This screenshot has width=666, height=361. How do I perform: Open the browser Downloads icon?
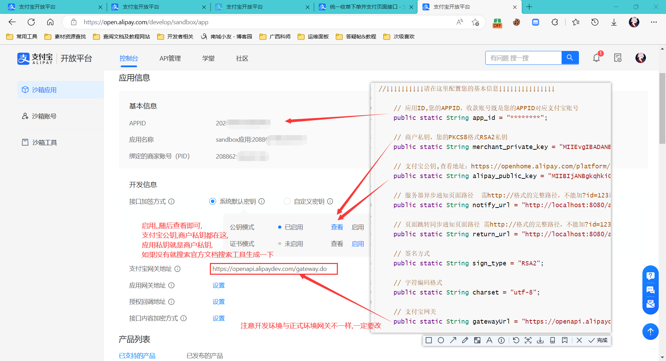(614, 22)
